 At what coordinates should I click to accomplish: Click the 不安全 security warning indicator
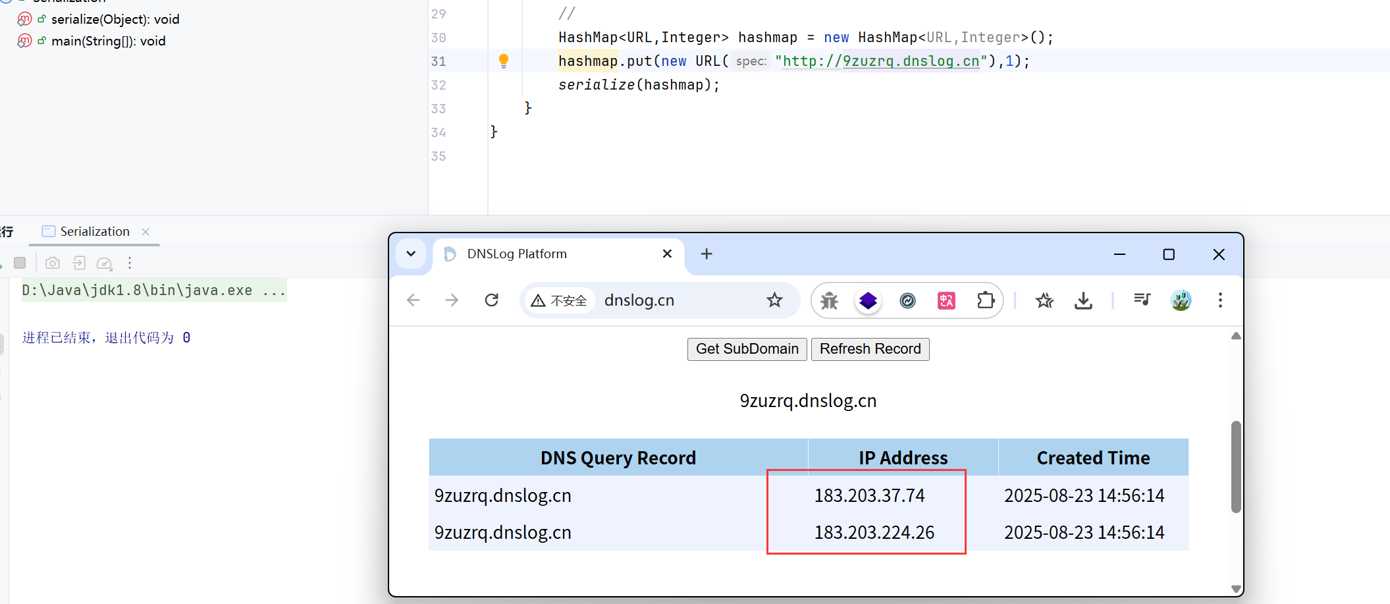[x=559, y=300]
